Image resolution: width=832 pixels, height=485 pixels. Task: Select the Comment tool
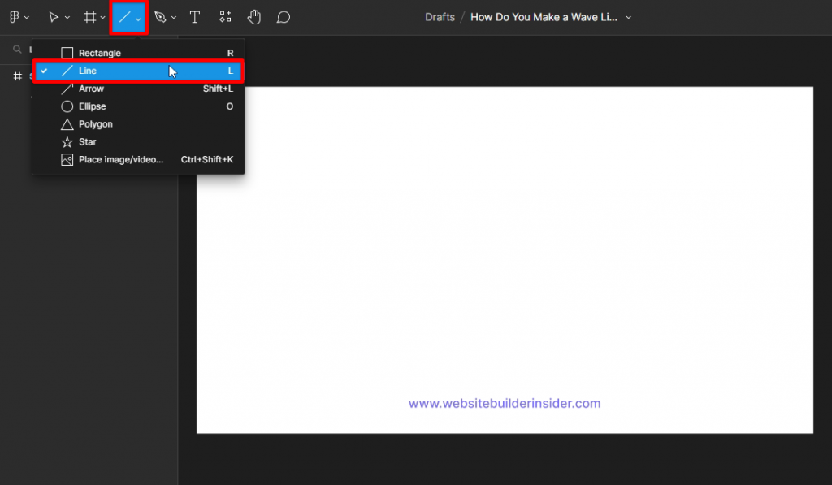click(283, 16)
